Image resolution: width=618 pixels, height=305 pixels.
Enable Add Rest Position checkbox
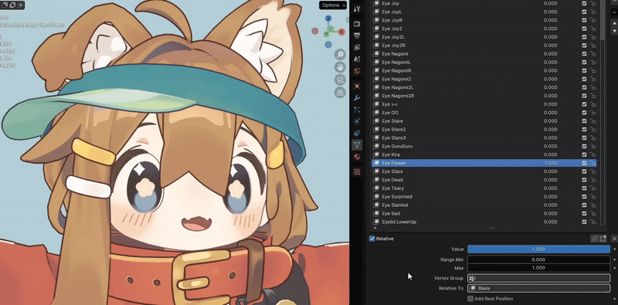pyautogui.click(x=470, y=299)
